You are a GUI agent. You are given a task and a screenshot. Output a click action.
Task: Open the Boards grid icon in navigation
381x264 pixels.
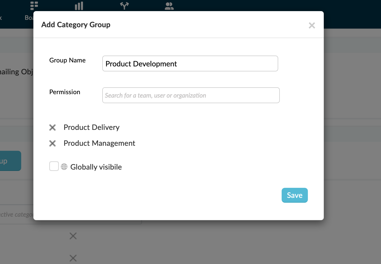coord(34,6)
